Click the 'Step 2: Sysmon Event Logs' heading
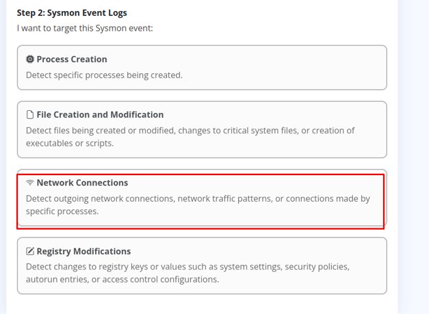429x314 pixels. click(72, 12)
